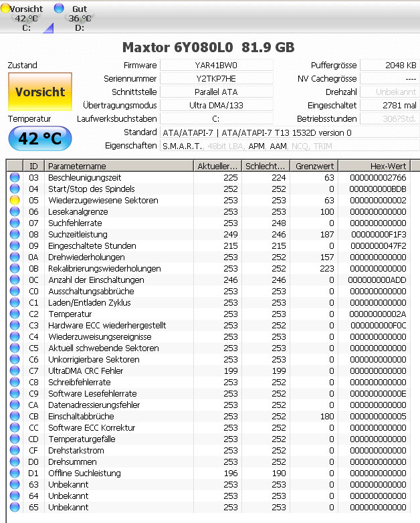Click blue status icon for Anzahl der Einschaltungen
This screenshot has width=420, height=523.
tap(15, 280)
